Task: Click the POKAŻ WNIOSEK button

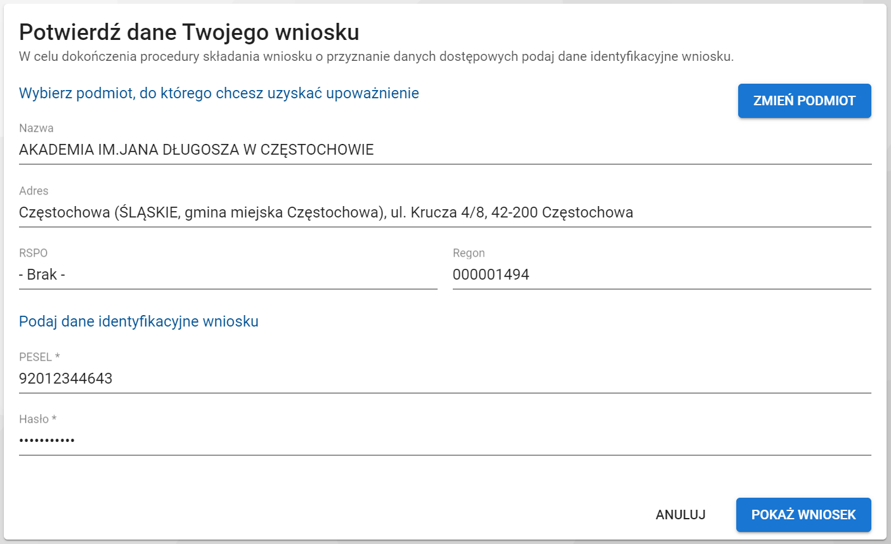Action: point(803,515)
